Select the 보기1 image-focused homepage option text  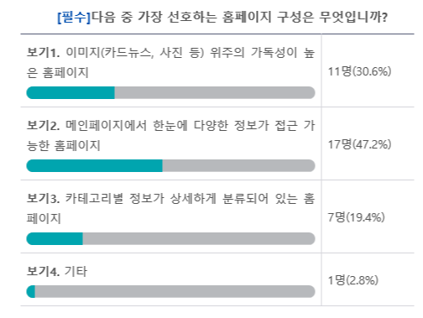coord(170,62)
